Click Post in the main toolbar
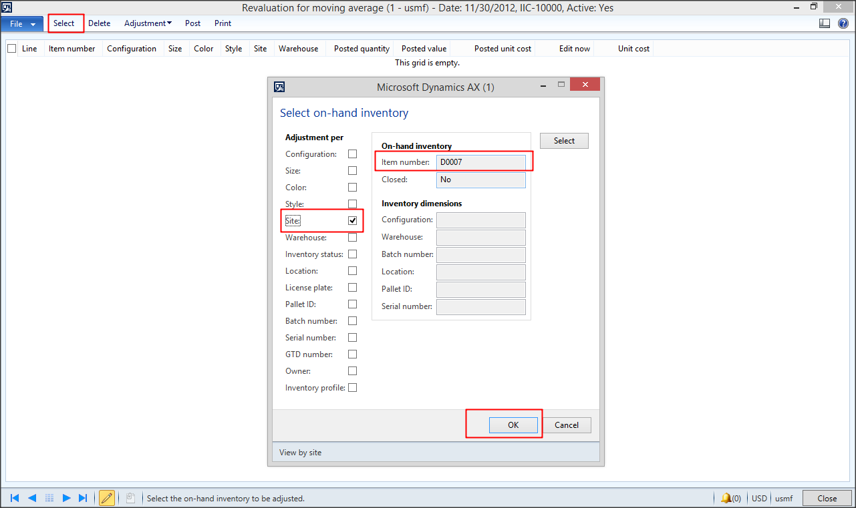856x508 pixels. pos(193,23)
